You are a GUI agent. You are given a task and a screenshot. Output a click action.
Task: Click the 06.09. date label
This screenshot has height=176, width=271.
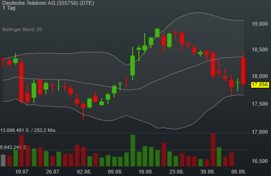coord(239,172)
